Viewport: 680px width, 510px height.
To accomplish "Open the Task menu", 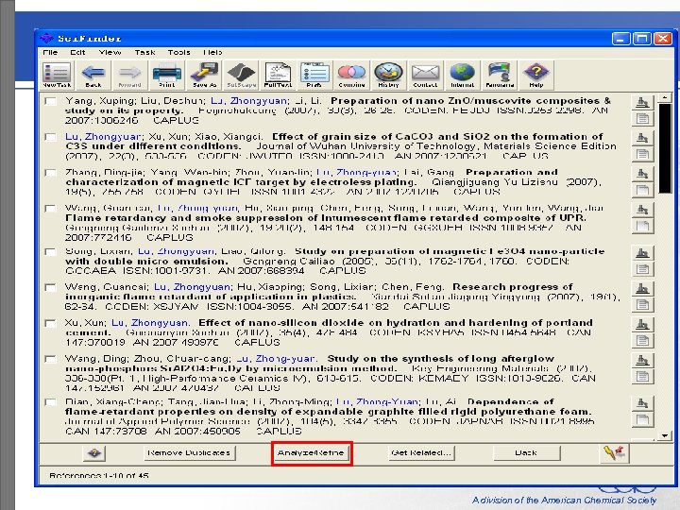I will pyautogui.click(x=144, y=53).
